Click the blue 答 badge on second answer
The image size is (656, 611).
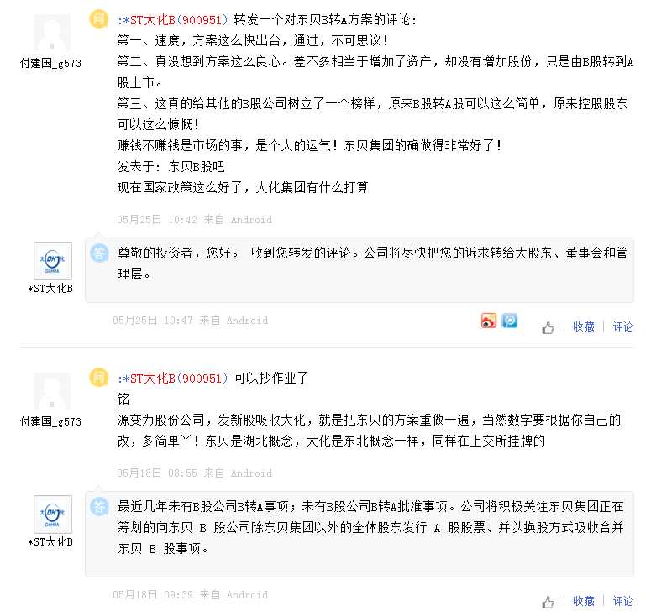coord(99,506)
